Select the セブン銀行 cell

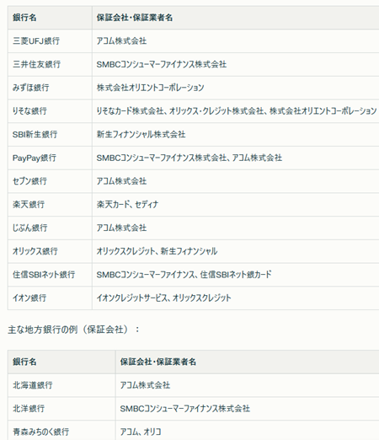(x=50, y=181)
